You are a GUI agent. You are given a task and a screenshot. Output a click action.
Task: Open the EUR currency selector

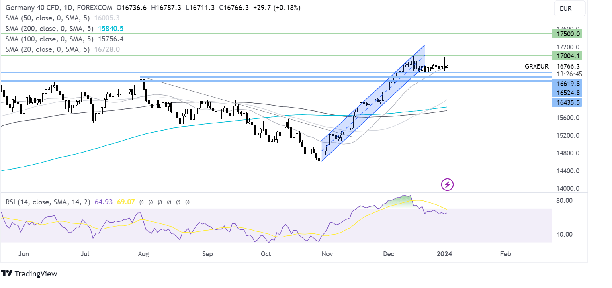[569, 8]
